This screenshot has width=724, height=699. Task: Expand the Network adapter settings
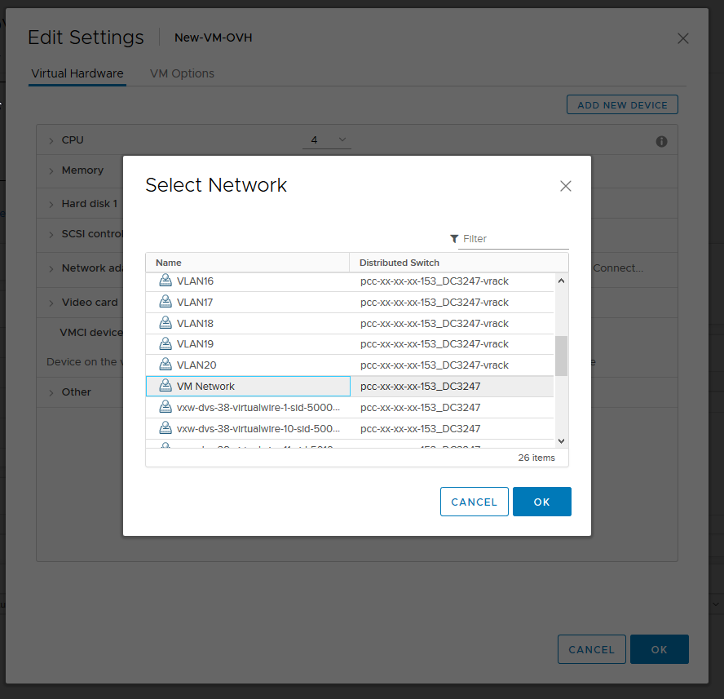click(x=51, y=268)
